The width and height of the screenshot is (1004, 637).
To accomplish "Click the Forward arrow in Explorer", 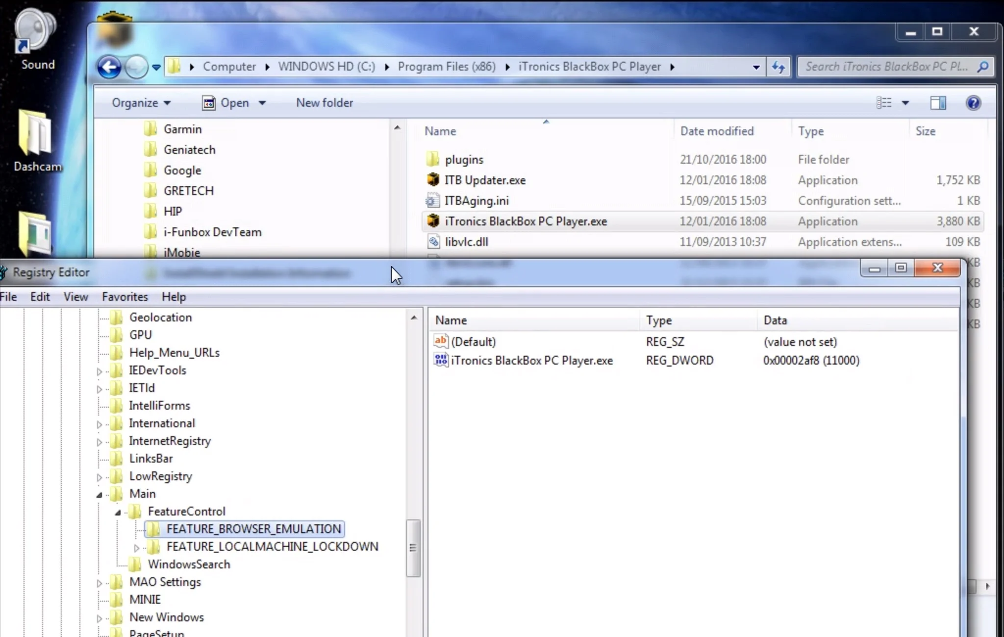I will pos(136,67).
